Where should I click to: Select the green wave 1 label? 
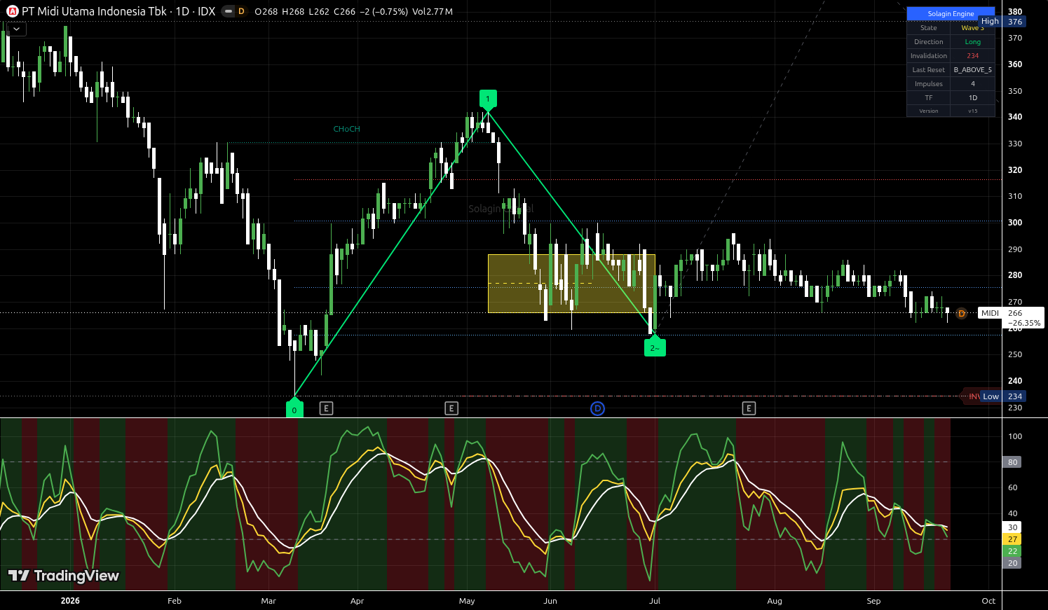tap(488, 100)
